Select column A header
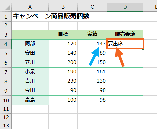Screen dimensions: 157x129 tap(30, 7)
